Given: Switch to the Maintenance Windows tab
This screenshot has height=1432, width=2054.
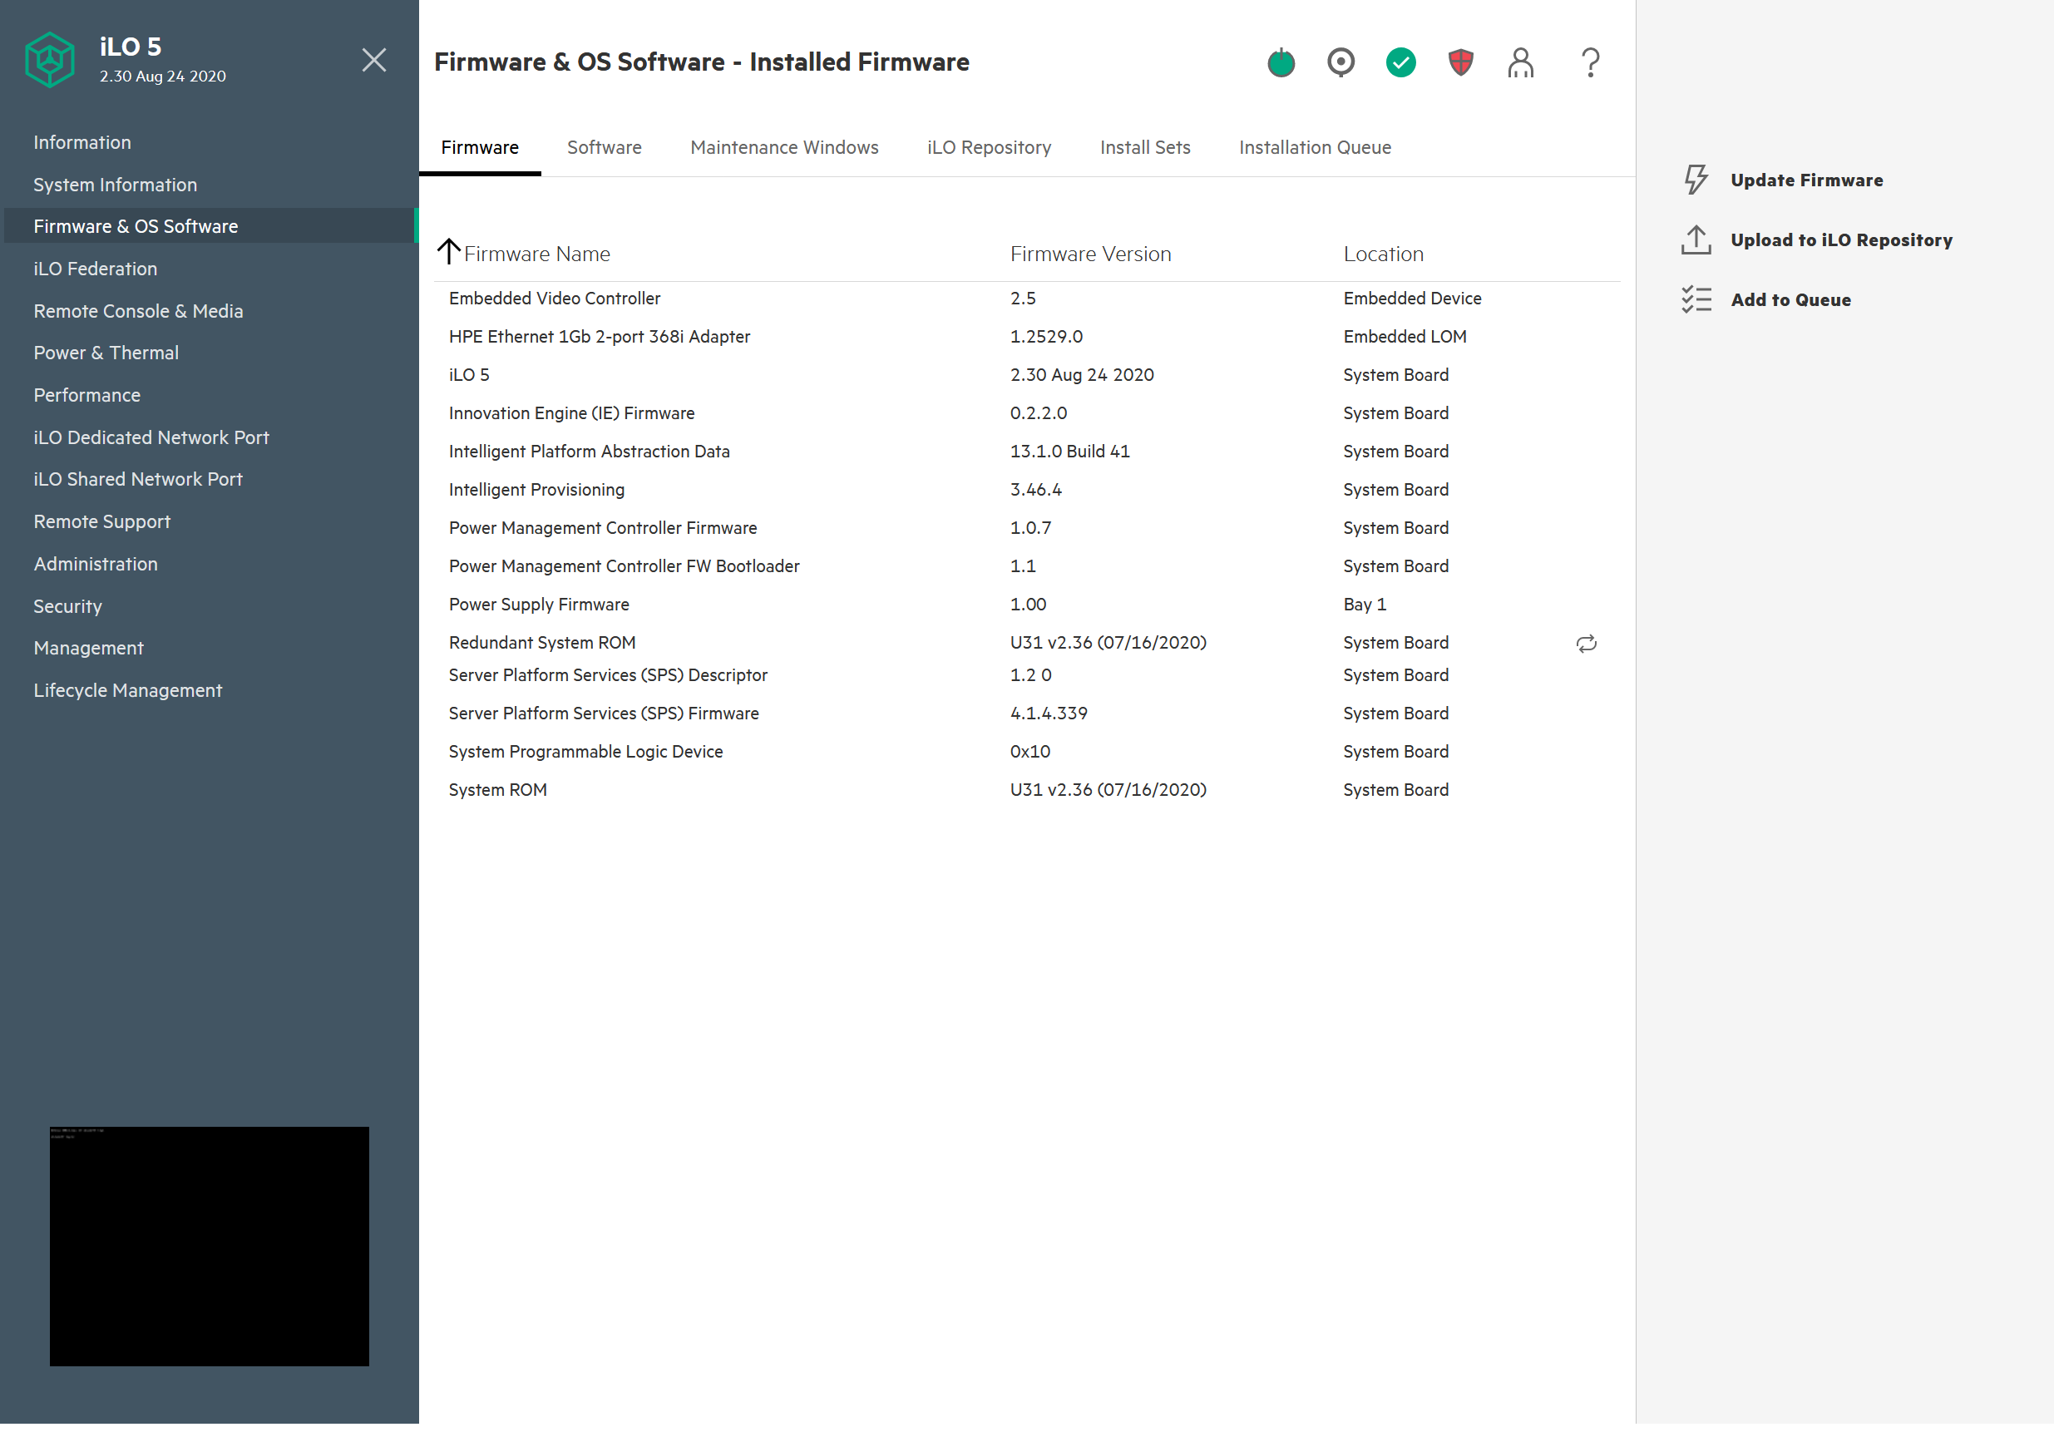Looking at the screenshot, I should 783,147.
